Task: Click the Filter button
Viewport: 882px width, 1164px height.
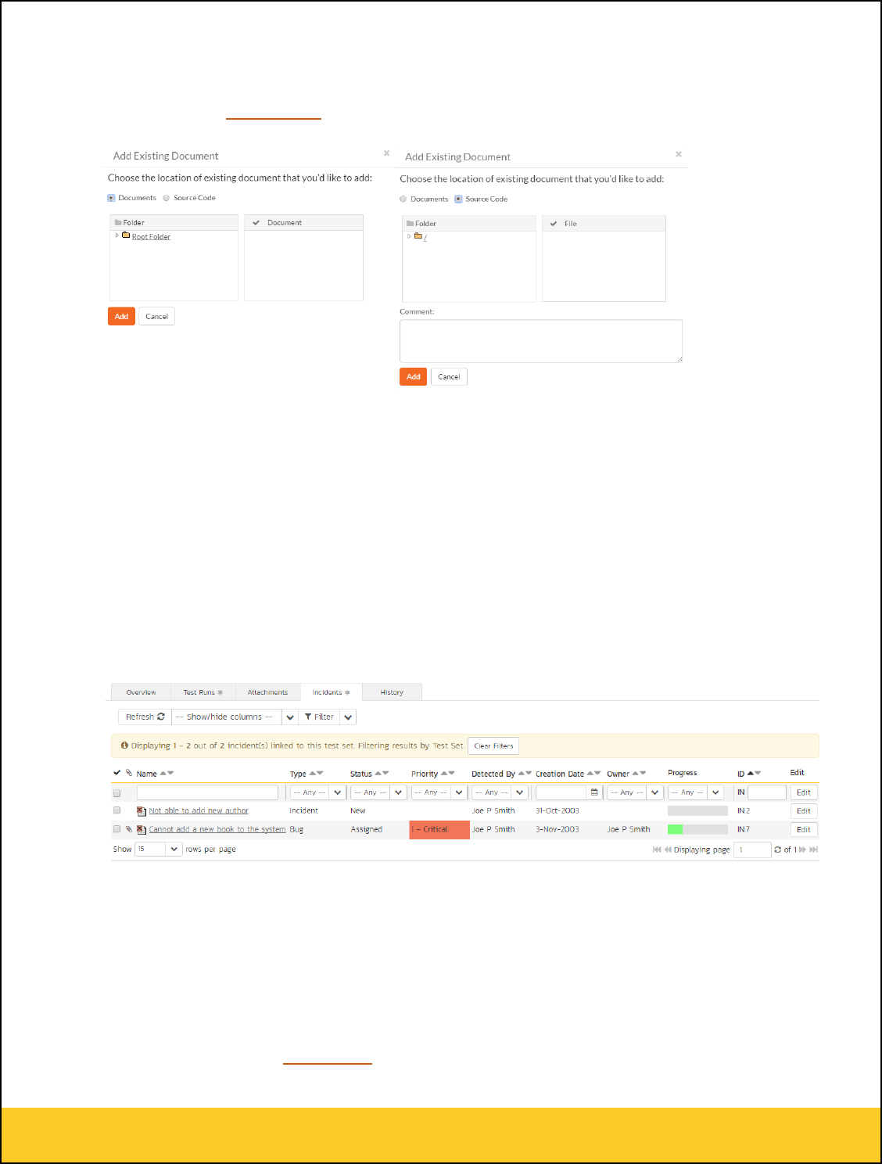Action: [x=319, y=717]
